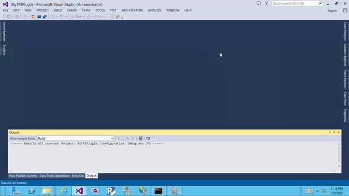The width and height of the screenshot is (349, 196).
Task: Open Server Manager from the taskbar
Action: click(x=16, y=191)
